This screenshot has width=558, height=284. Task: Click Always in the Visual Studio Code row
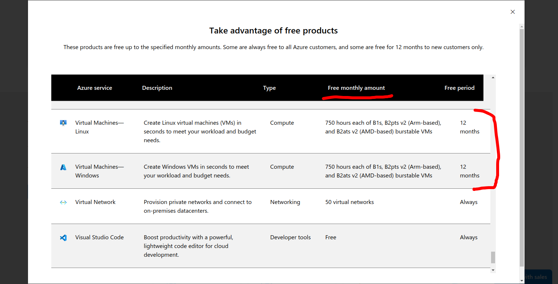tap(469, 237)
